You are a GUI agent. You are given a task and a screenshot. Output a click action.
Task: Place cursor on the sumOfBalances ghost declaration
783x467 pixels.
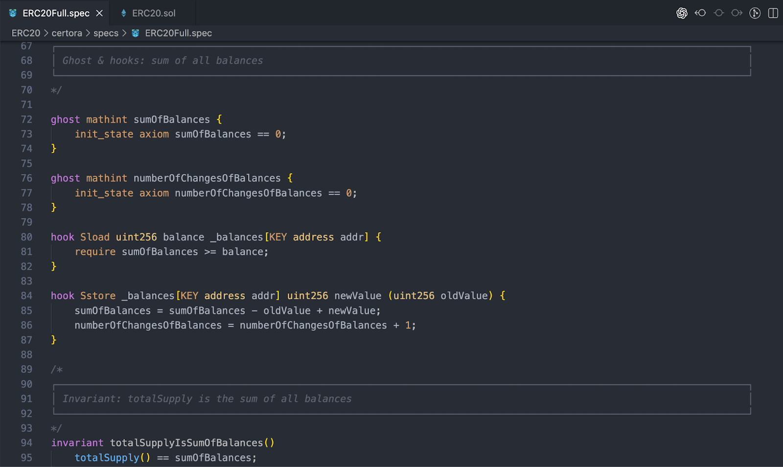click(172, 119)
